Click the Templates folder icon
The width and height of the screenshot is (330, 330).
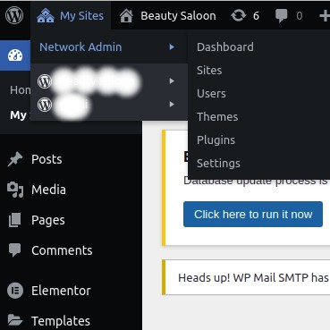pos(15,320)
